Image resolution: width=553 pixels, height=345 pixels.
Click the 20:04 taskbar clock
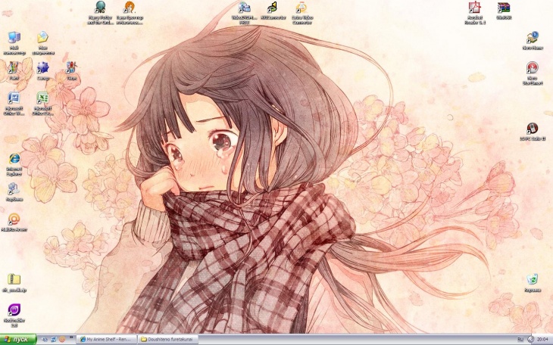point(542,340)
